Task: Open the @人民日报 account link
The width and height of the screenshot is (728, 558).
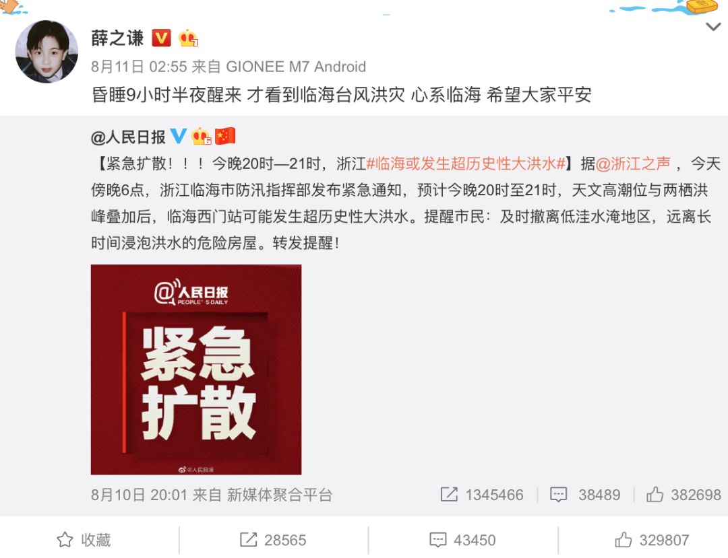Action: [x=128, y=137]
